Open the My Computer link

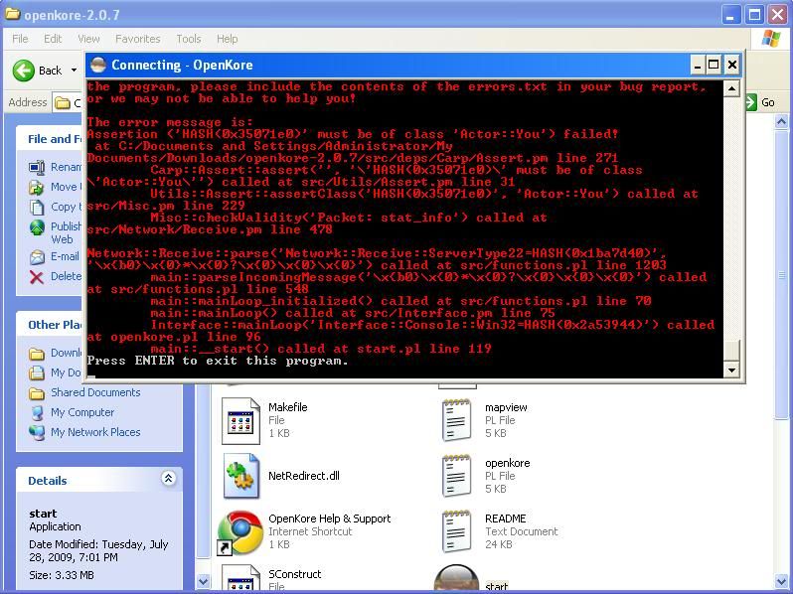[x=82, y=412]
